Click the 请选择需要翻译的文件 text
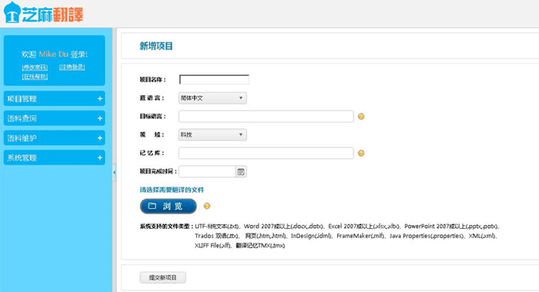The image size is (539, 292). (172, 190)
